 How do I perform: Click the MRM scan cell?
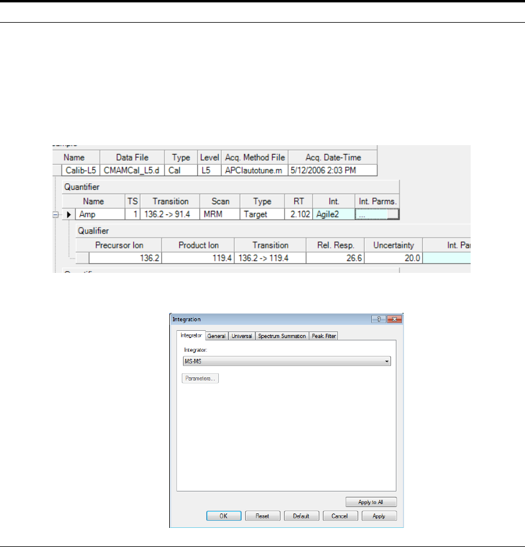[x=219, y=214]
